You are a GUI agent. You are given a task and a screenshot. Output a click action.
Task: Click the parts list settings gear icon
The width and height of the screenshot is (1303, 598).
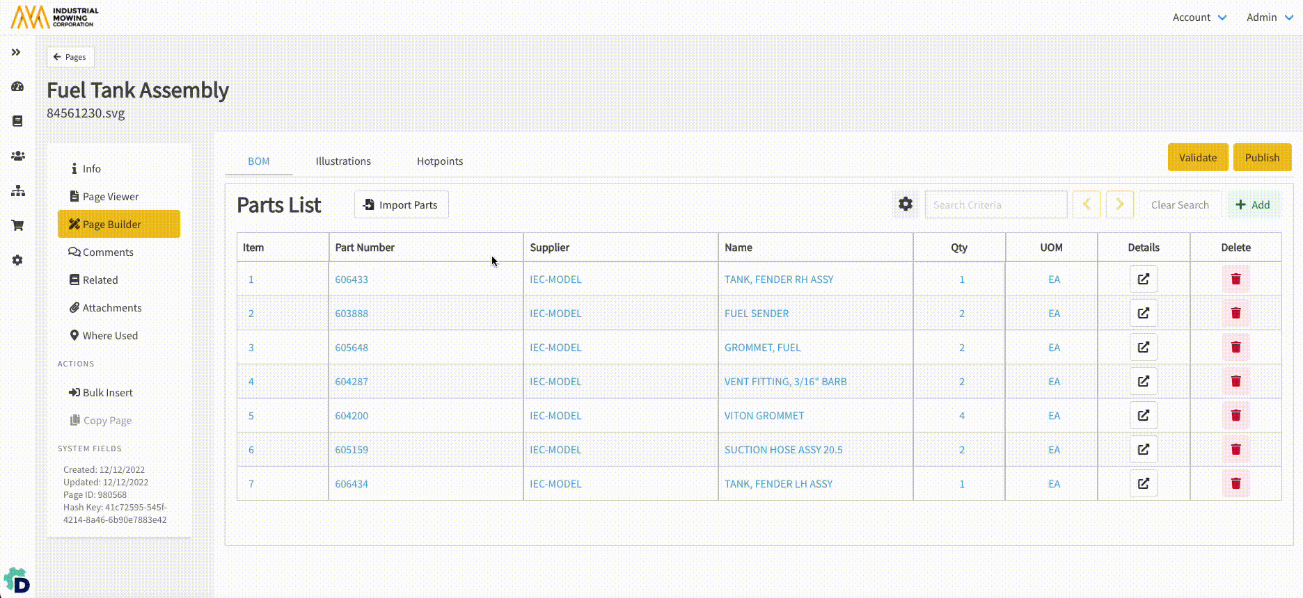point(905,204)
